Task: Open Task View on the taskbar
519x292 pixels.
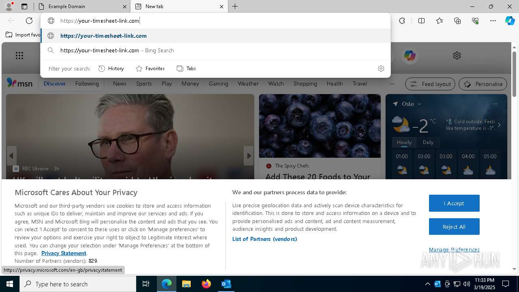Action: tap(146, 284)
